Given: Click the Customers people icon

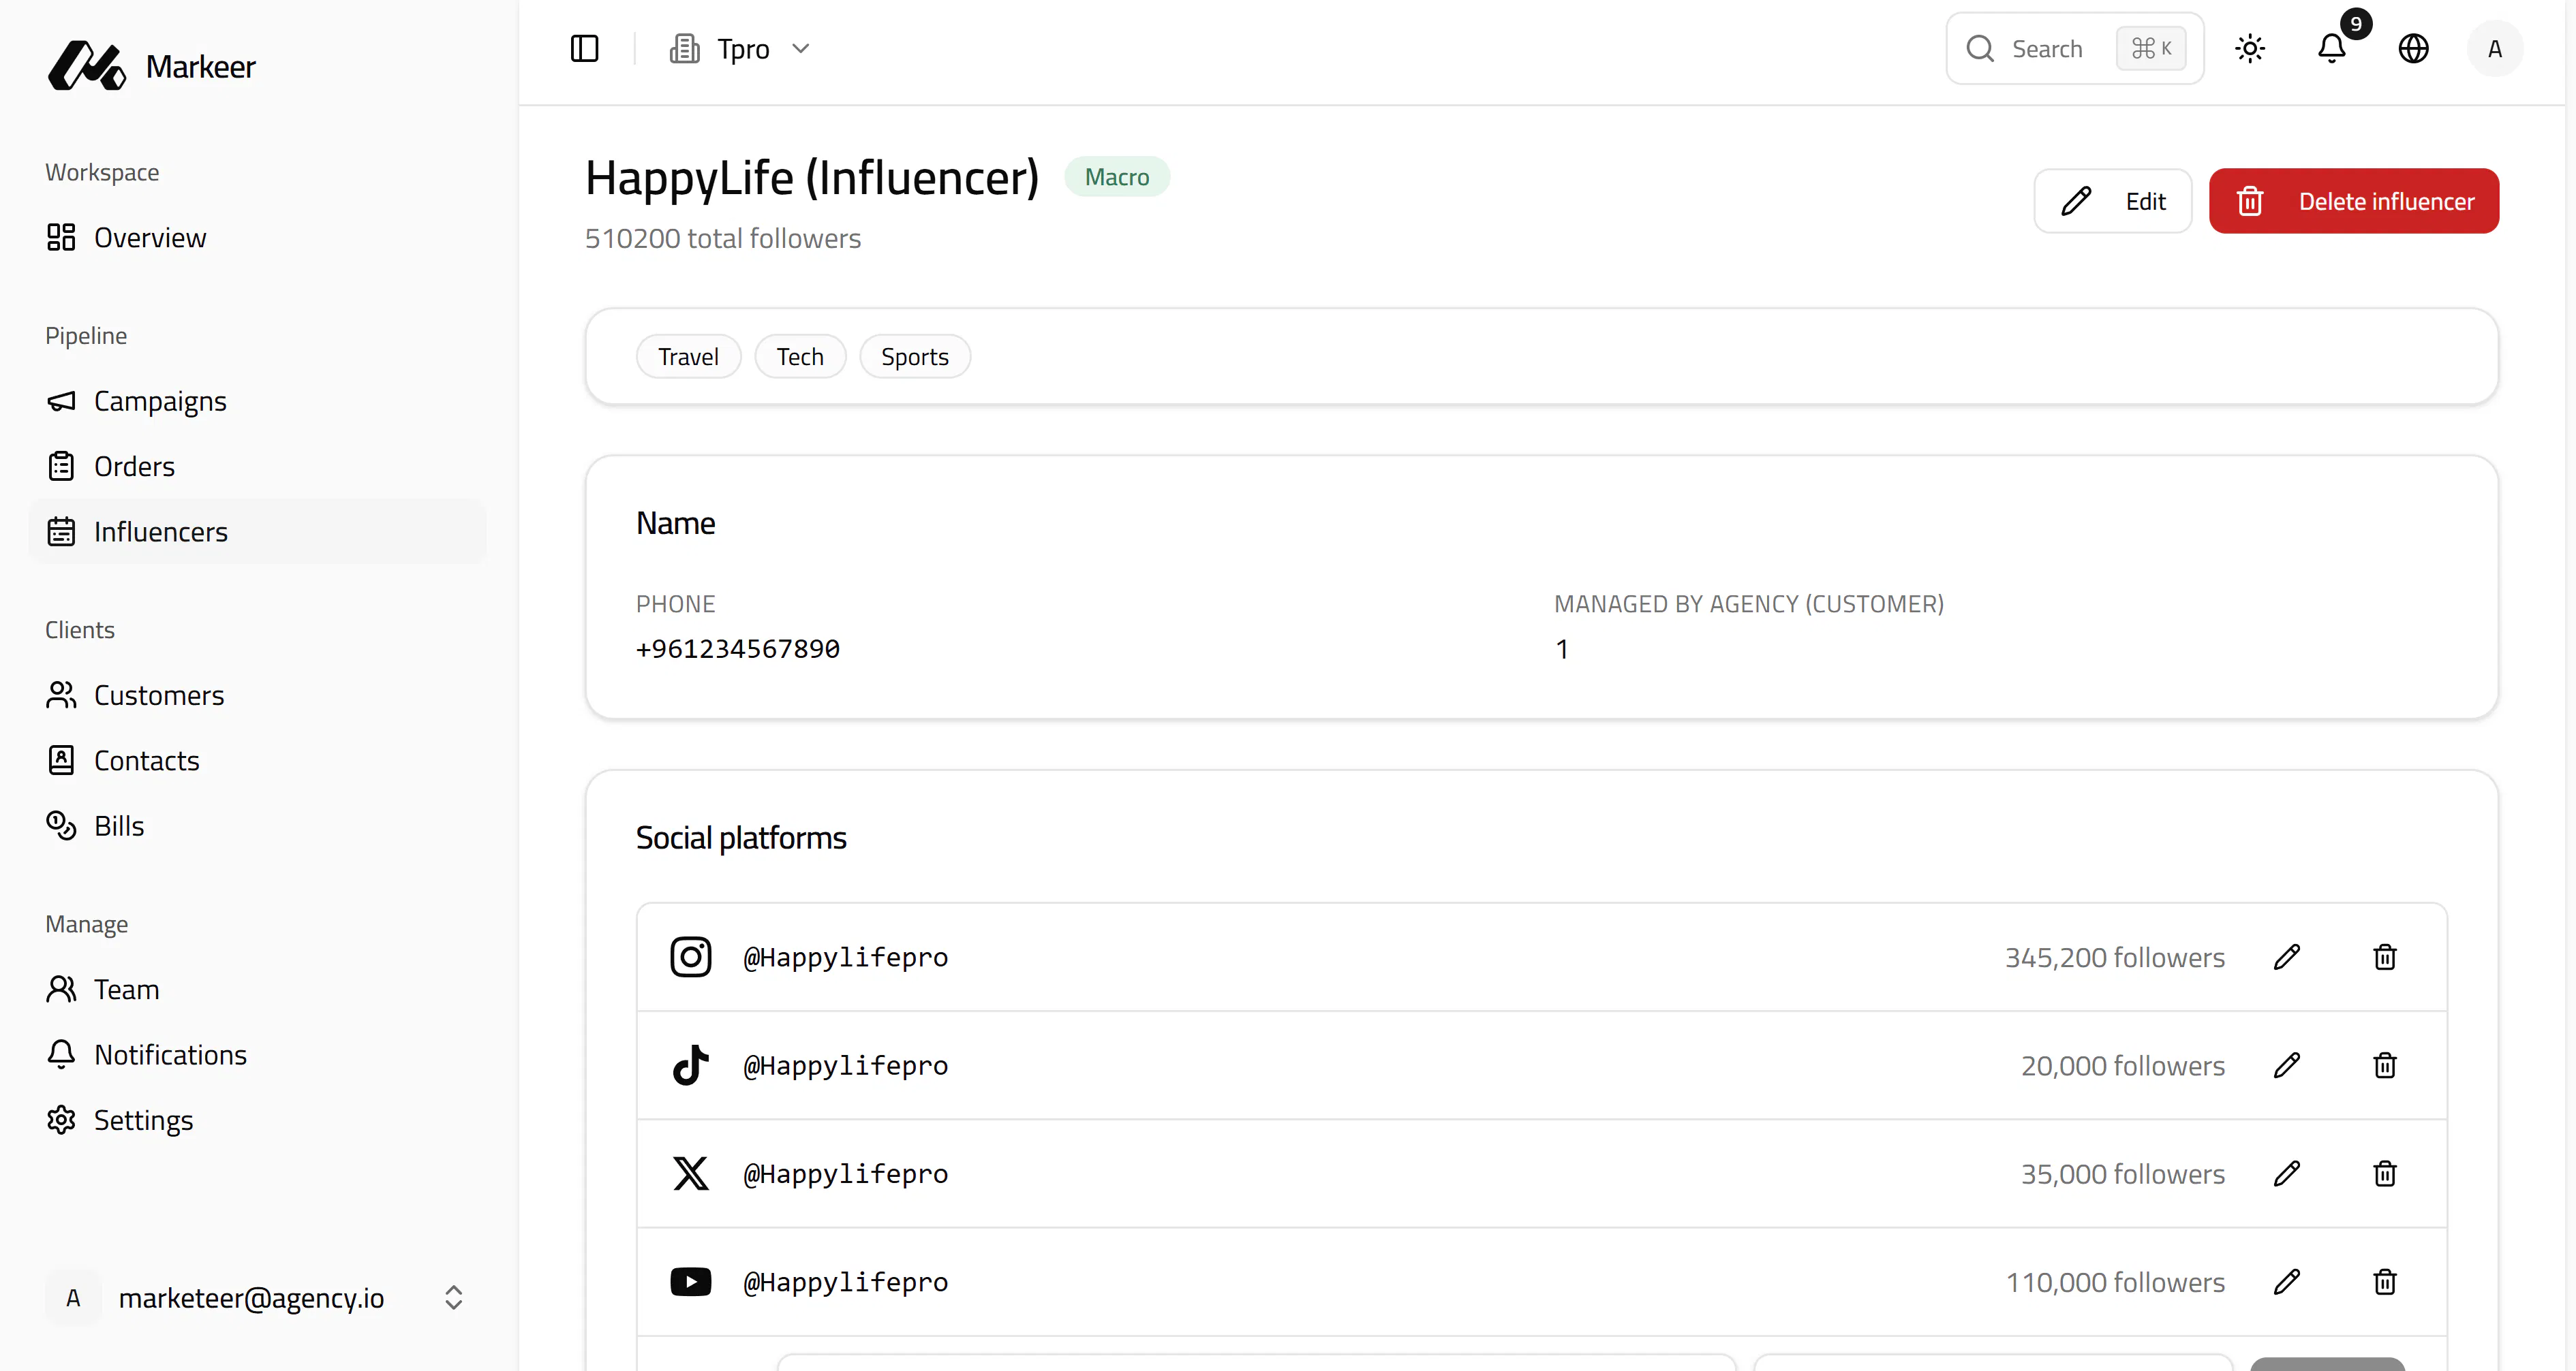Looking at the screenshot, I should click(x=61, y=695).
